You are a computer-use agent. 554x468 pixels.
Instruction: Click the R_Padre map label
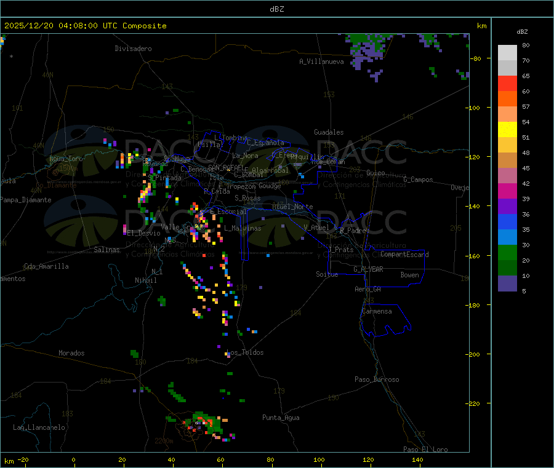click(x=353, y=231)
